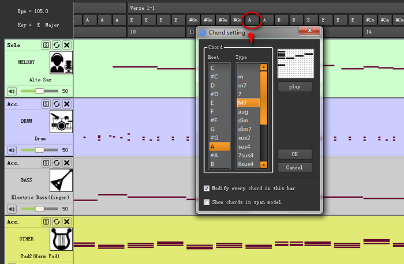Click bar number 10 marker
Image resolution: width=404 pixels, height=264 pixels.
click(133, 32)
